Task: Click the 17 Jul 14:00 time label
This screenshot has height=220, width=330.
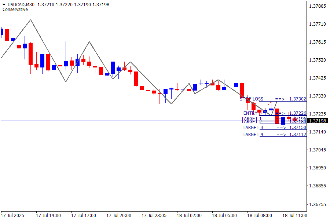Action: point(48,216)
